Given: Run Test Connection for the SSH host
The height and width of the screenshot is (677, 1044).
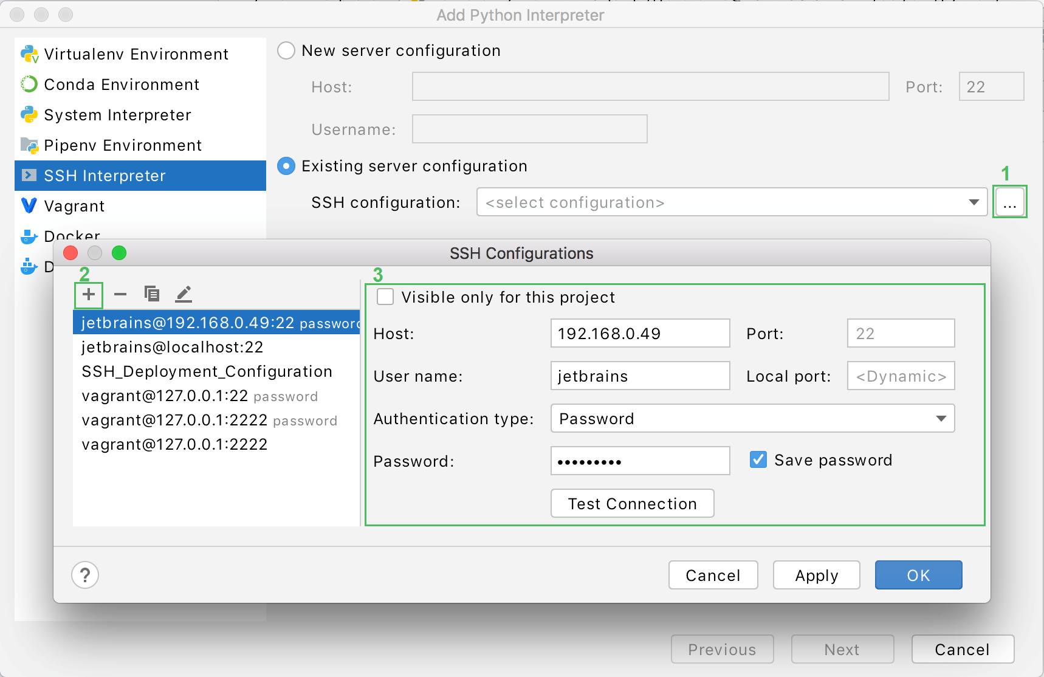Looking at the screenshot, I should point(632,503).
